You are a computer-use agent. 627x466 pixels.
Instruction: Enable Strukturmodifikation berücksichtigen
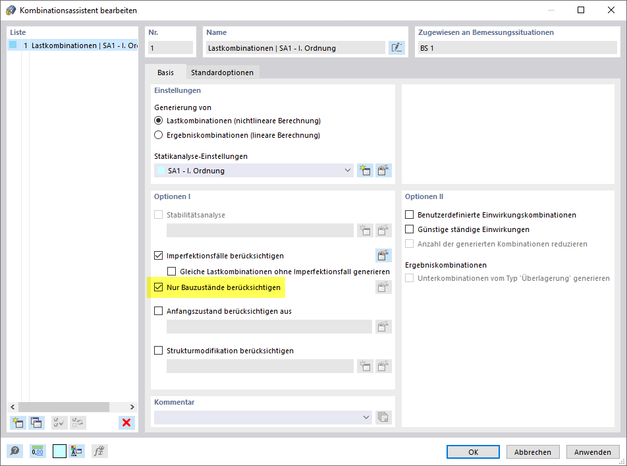tap(158, 350)
